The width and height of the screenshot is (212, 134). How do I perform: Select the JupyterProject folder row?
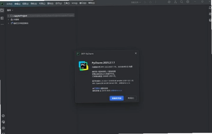[x=41, y=16]
